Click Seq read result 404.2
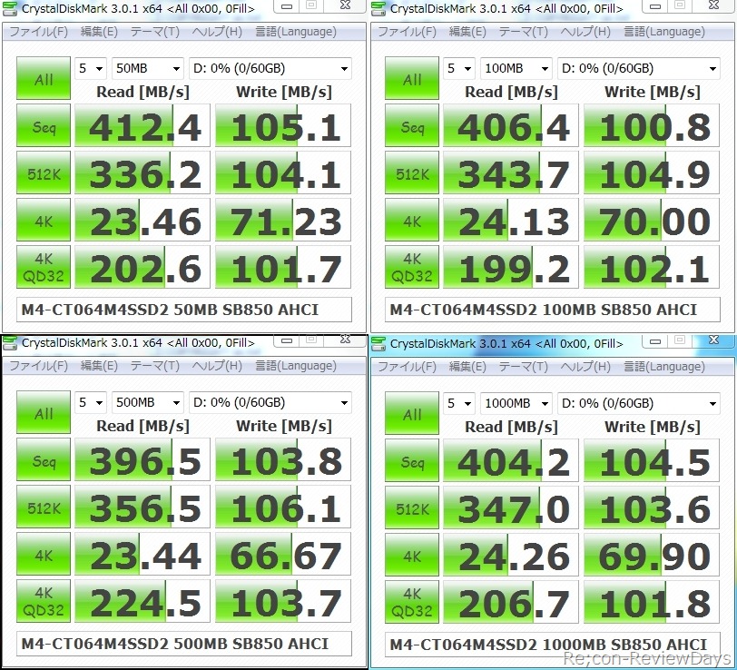 511,461
